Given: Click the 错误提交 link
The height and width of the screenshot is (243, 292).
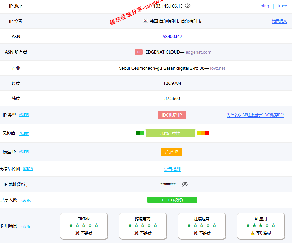Looking at the screenshot, I should (279, 21).
